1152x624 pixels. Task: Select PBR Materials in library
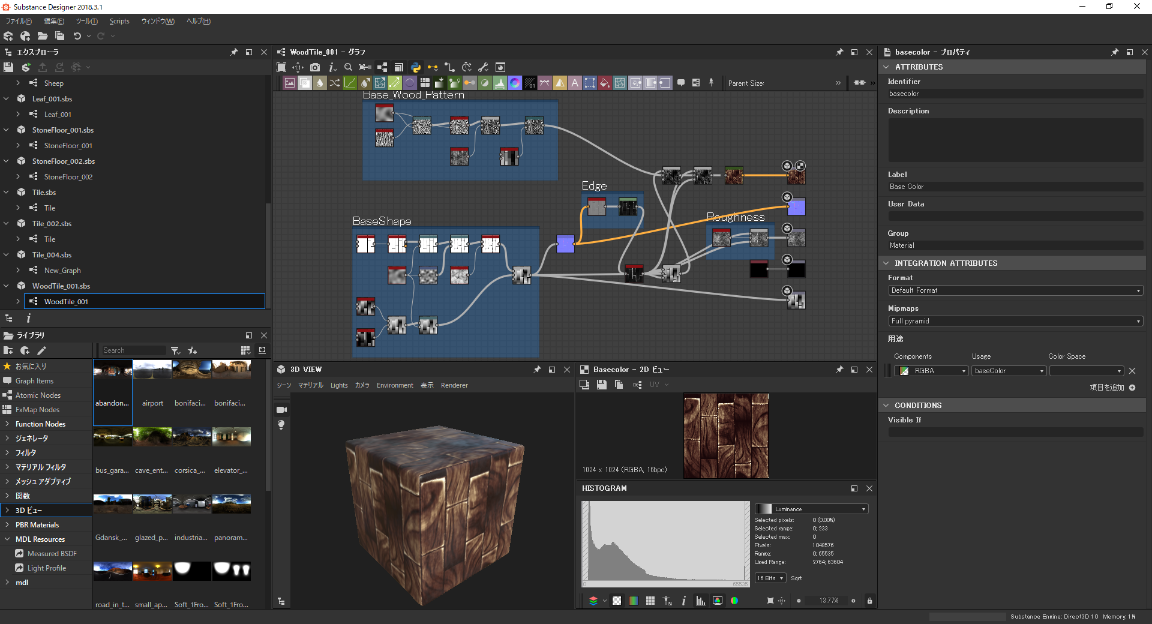point(37,525)
